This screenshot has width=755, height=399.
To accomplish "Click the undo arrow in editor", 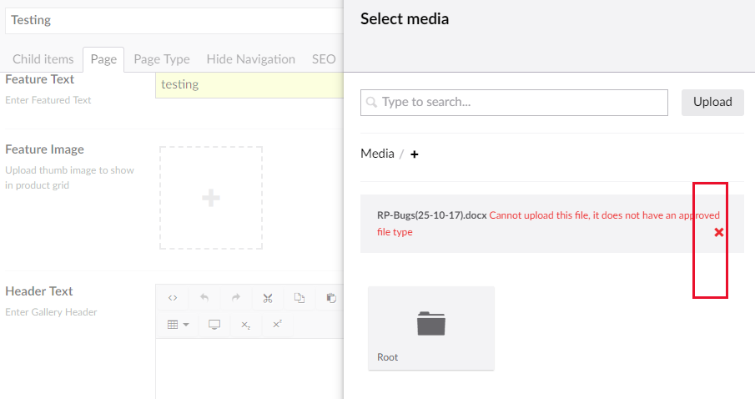I will (x=204, y=298).
